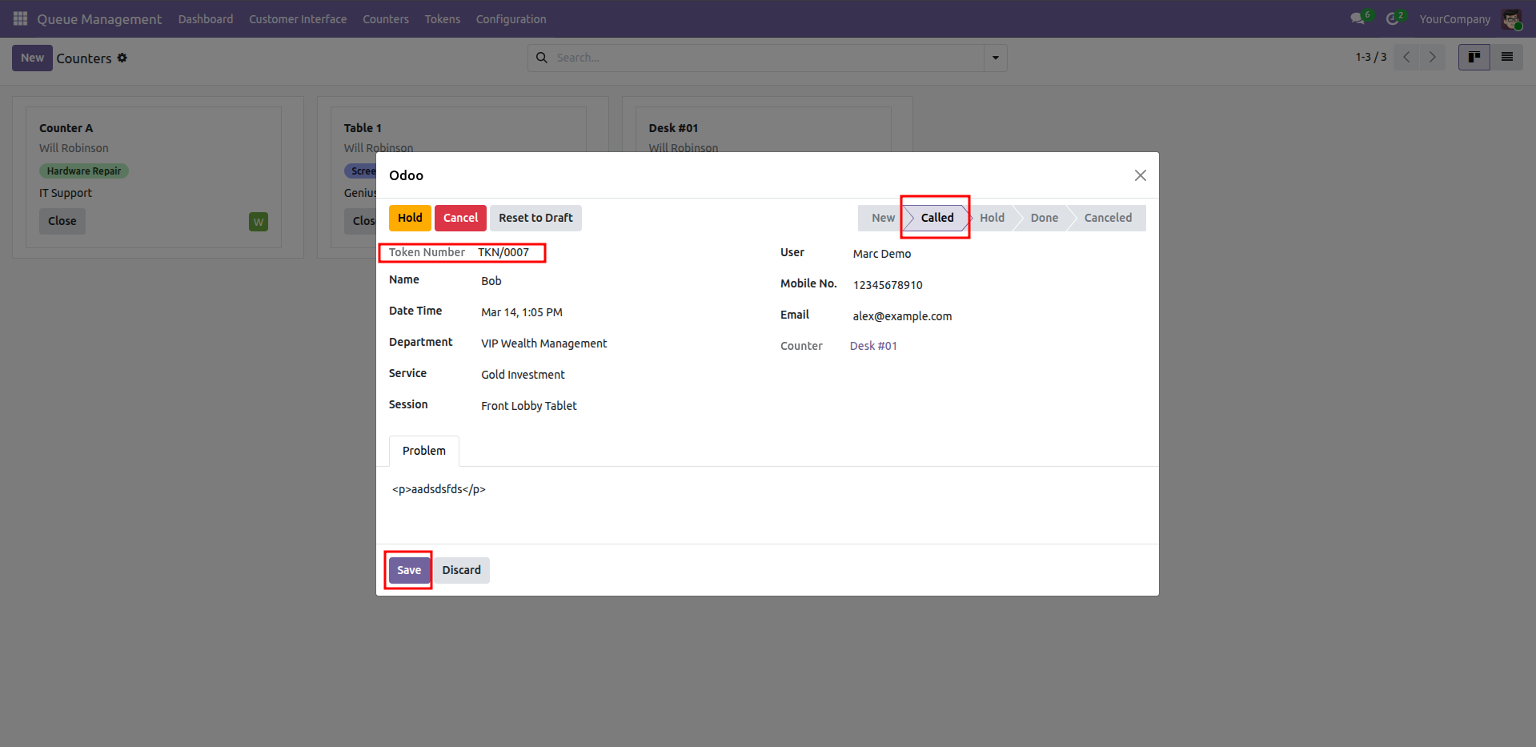Click the User field Marc Demo

(881, 254)
